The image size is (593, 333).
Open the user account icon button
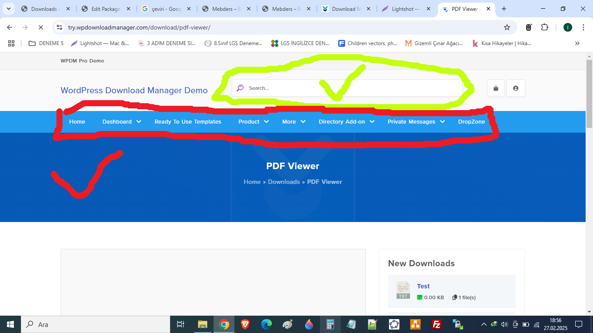[516, 88]
